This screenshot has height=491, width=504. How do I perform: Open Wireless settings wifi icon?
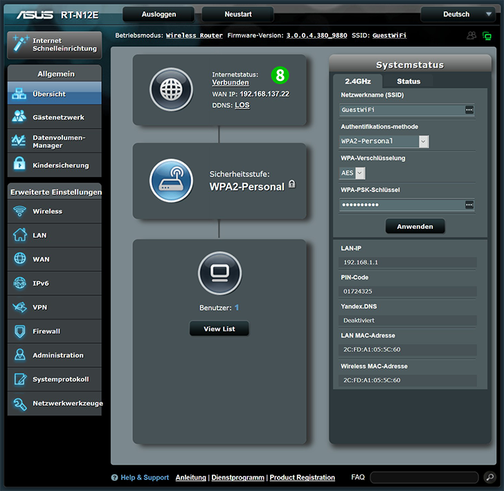[x=19, y=211]
